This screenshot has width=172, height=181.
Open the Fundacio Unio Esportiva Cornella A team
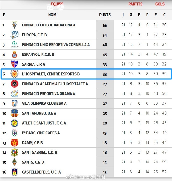click(56, 45)
